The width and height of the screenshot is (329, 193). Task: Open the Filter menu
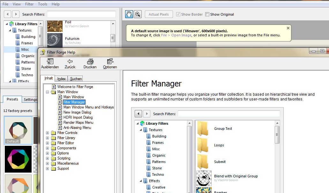(x=29, y=4)
